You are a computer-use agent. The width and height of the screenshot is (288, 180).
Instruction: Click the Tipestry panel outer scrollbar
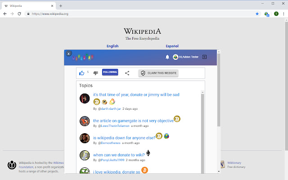219,90
